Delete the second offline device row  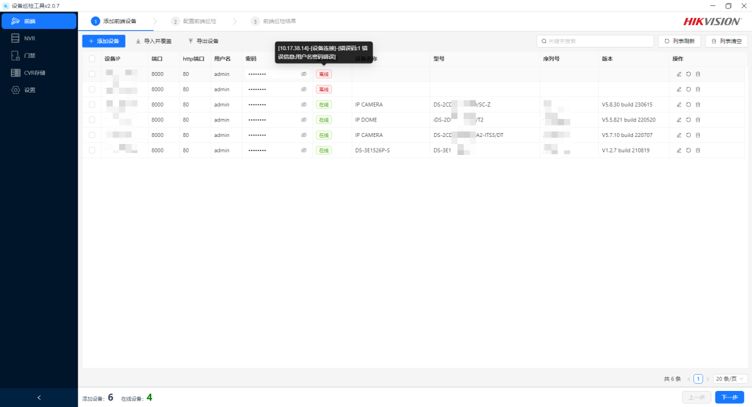[x=698, y=89]
